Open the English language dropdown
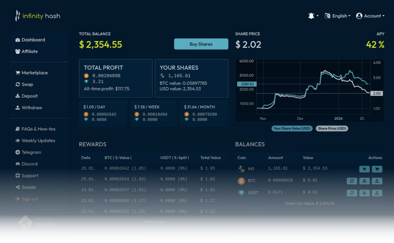This screenshot has width=394, height=243. click(338, 16)
